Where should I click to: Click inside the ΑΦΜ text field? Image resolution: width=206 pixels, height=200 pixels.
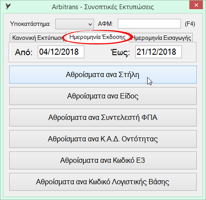tap(149, 24)
